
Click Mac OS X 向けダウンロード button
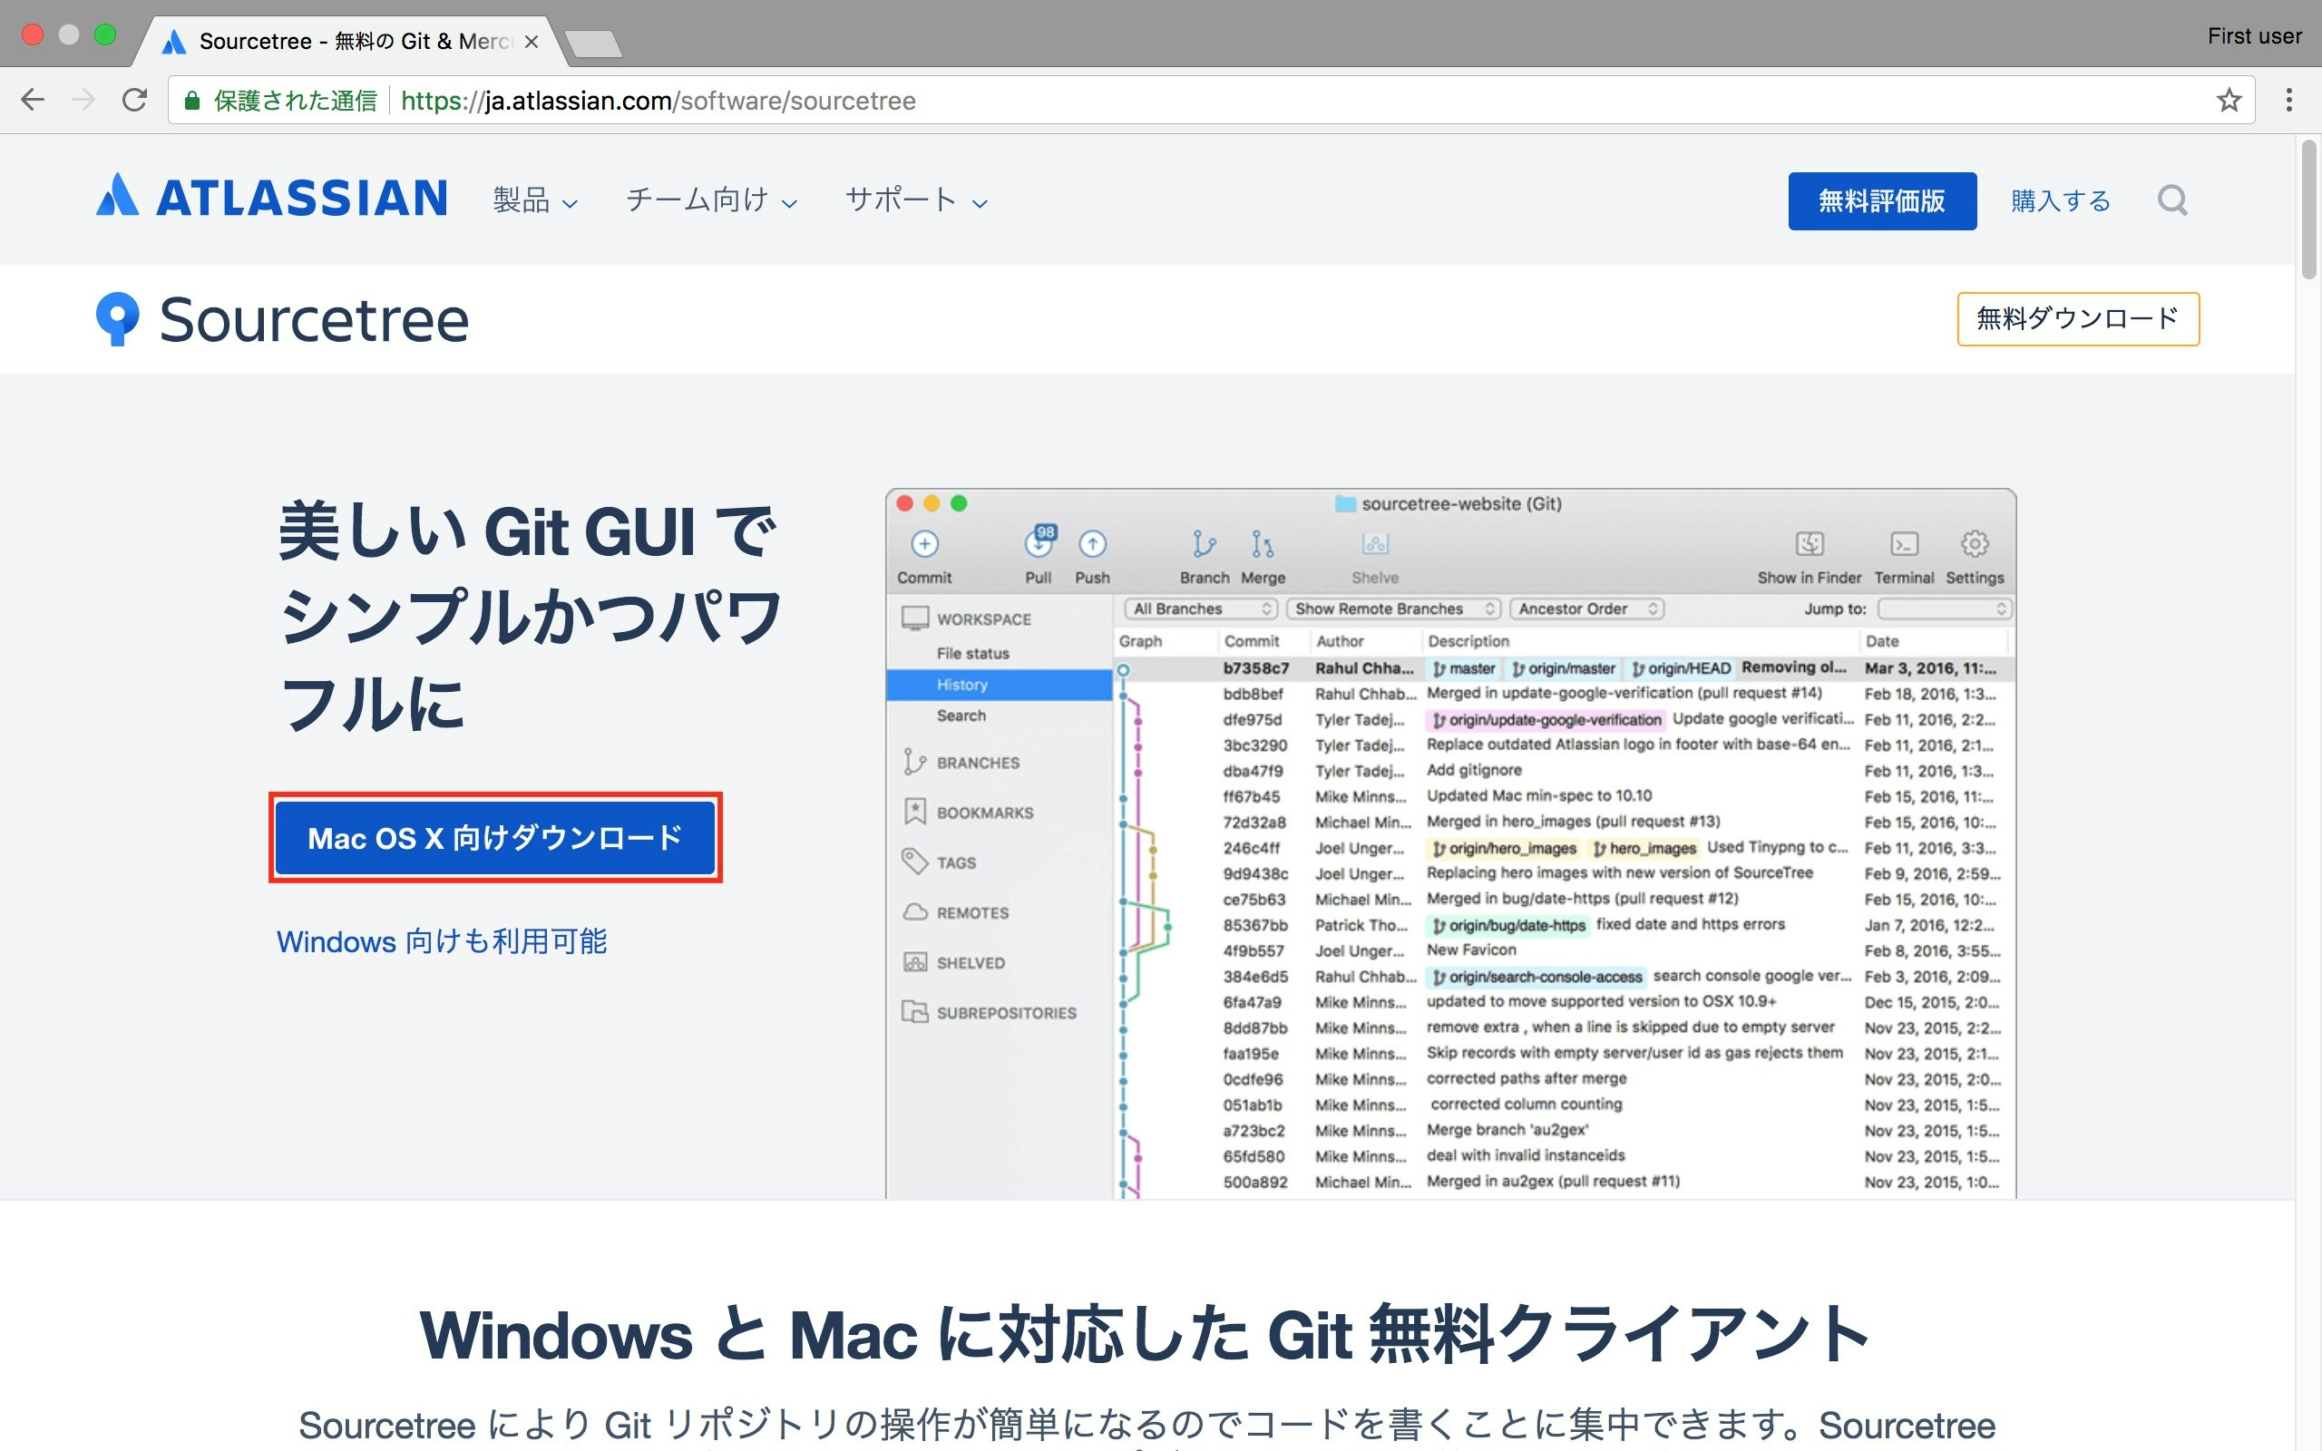pos(495,838)
